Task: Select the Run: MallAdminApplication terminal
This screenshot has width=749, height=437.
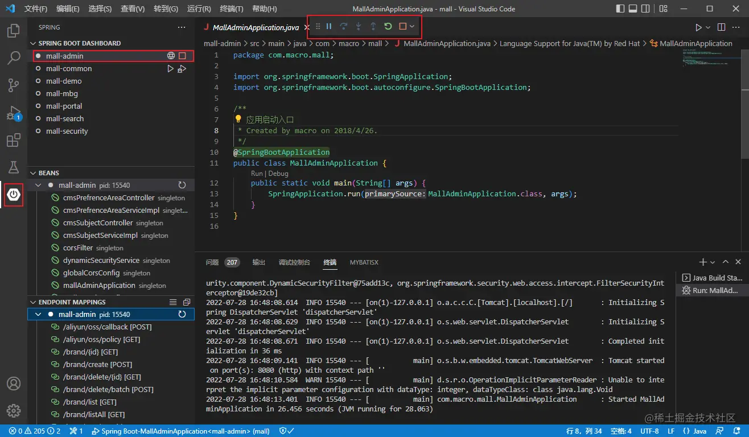Action: tap(711, 290)
